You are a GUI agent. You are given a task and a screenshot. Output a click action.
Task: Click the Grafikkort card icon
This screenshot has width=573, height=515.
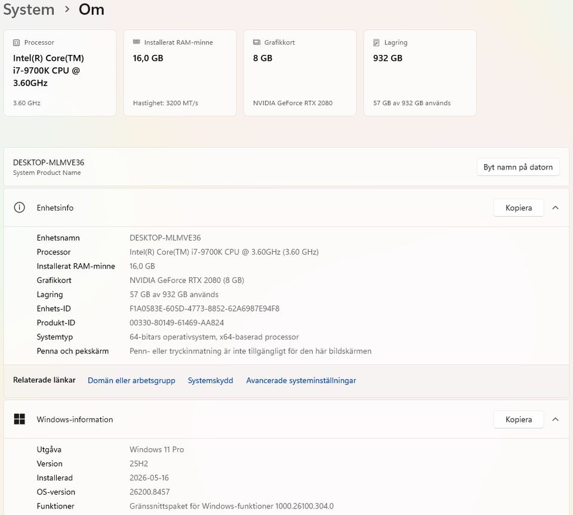257,42
